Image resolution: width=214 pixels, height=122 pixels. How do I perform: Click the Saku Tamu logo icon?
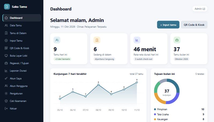coord(7,6)
